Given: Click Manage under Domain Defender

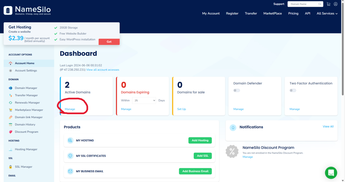Looking at the screenshot, I should tap(239, 109).
